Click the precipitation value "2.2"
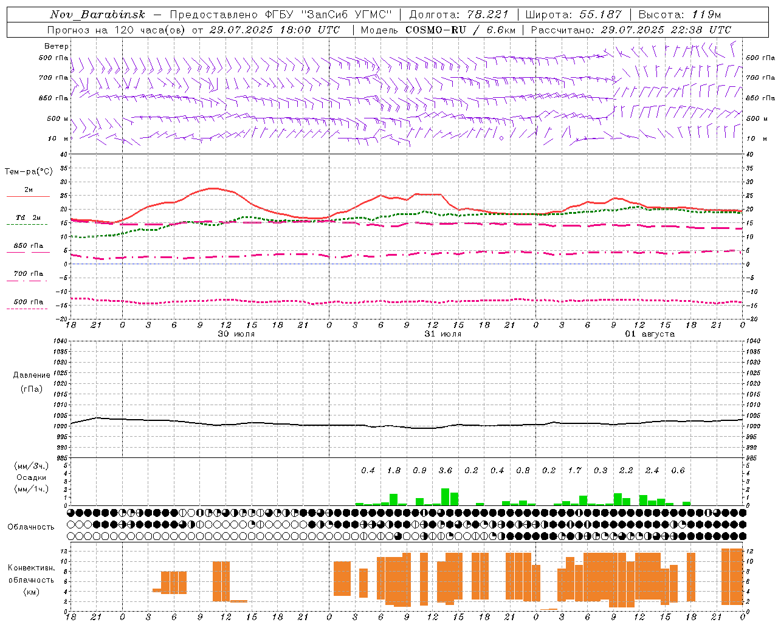This screenshot has width=778, height=622. pos(626,471)
